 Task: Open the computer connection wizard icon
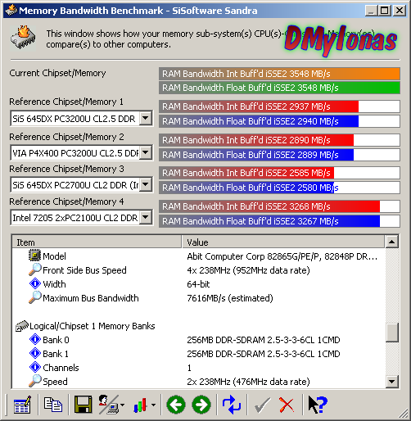click(109, 405)
